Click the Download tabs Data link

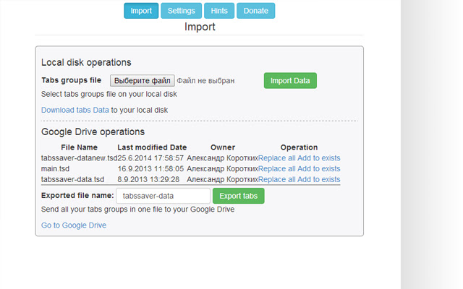pyautogui.click(x=75, y=110)
